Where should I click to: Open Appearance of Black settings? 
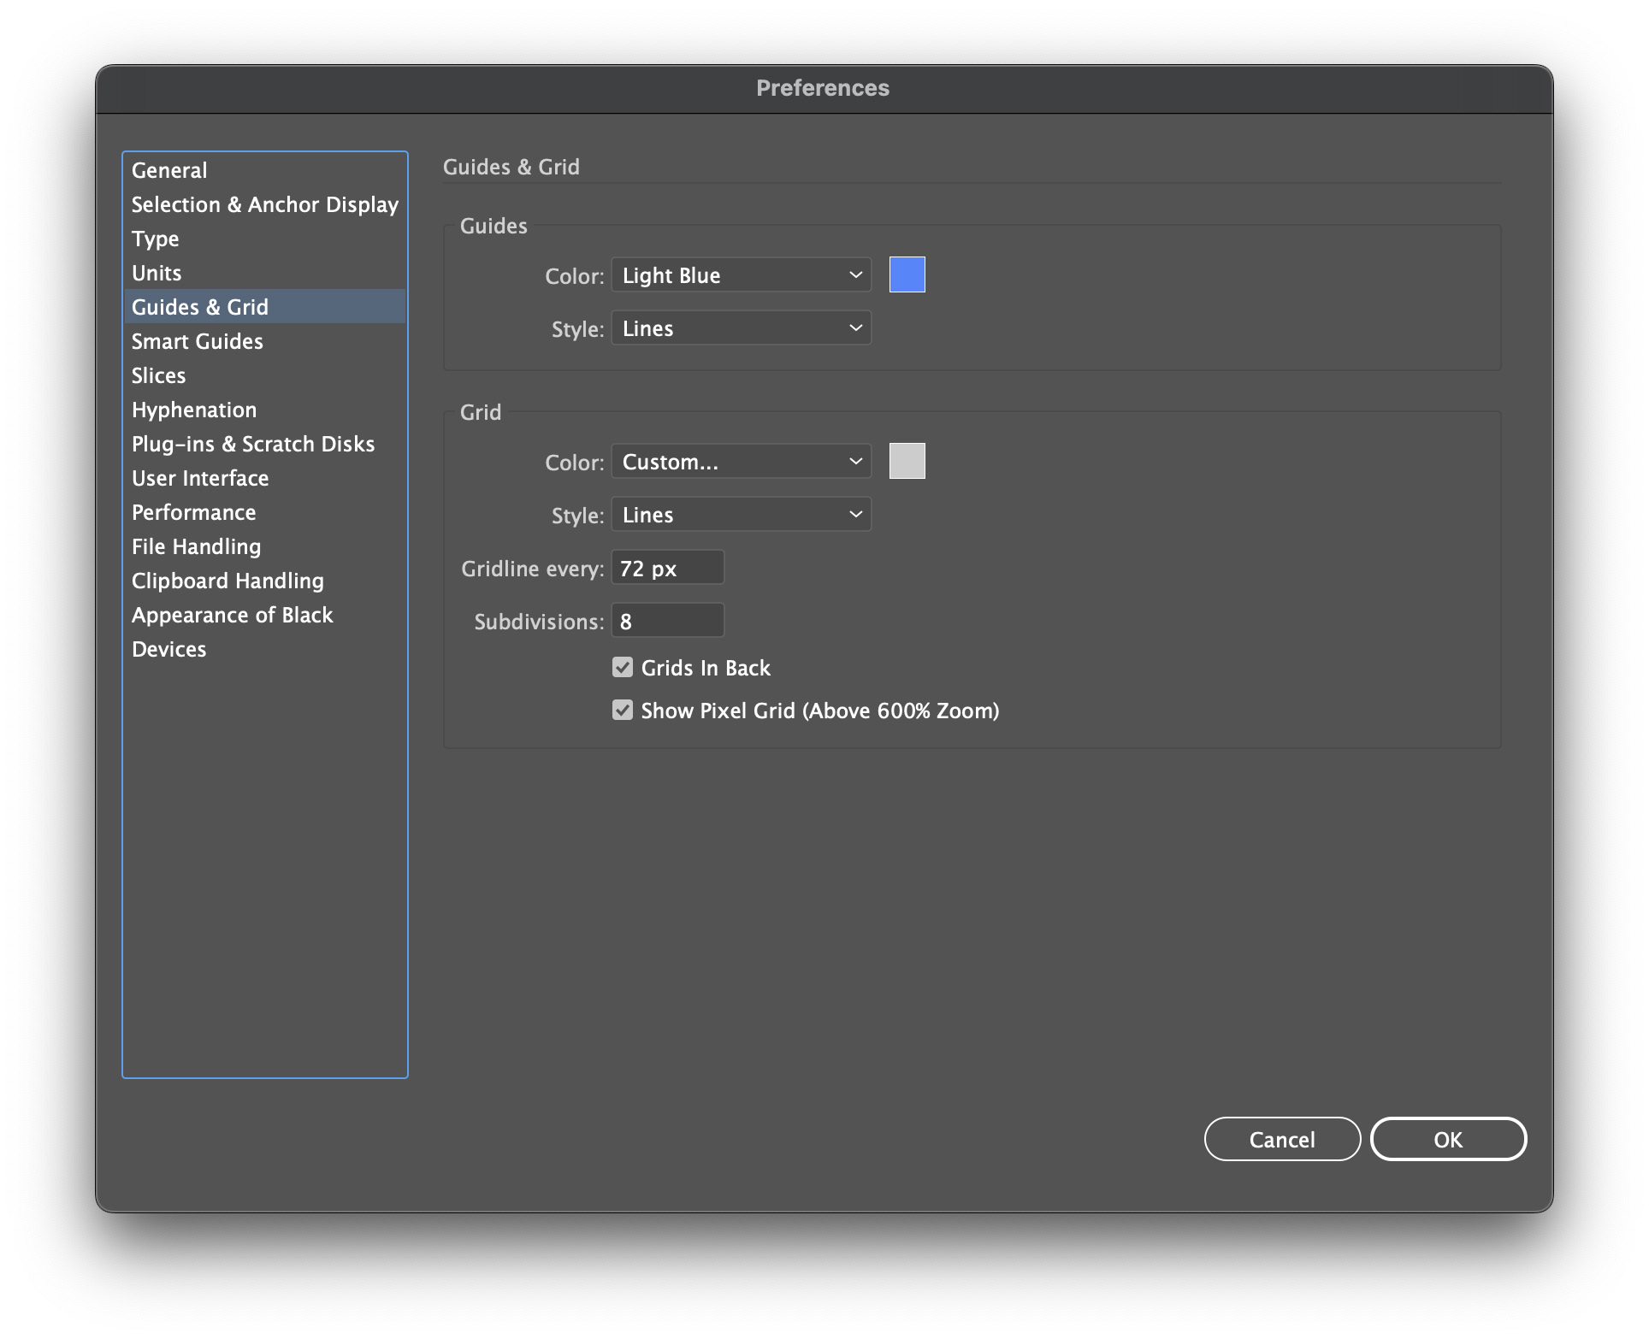point(233,615)
